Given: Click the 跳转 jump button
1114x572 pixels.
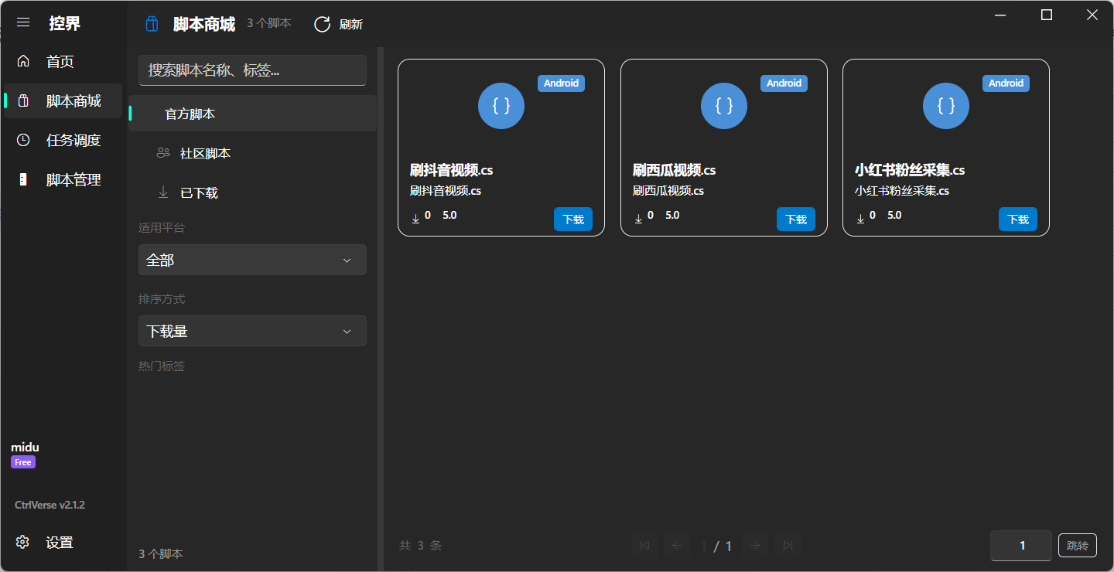Looking at the screenshot, I should 1077,546.
